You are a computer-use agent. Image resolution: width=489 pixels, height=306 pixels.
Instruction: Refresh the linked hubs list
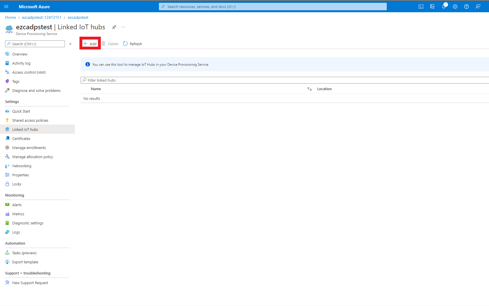tap(132, 44)
